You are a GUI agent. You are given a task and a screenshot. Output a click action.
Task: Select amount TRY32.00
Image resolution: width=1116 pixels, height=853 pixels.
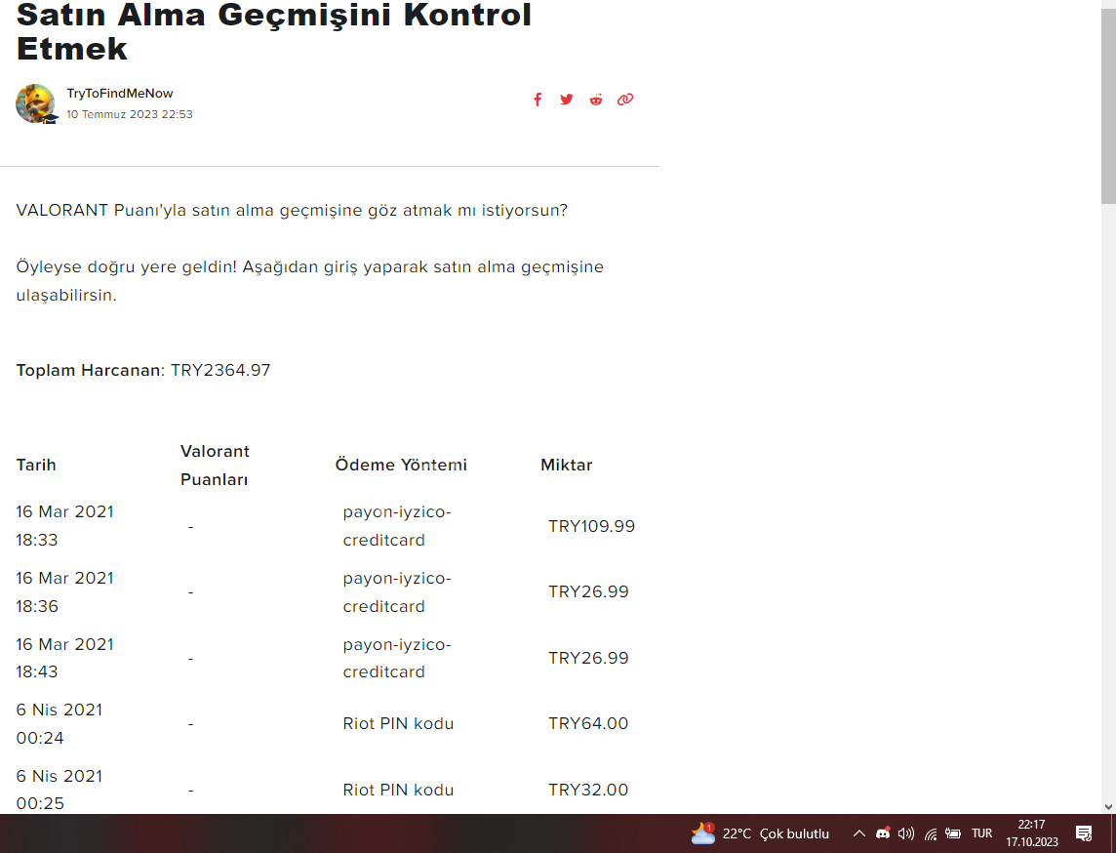588,790
